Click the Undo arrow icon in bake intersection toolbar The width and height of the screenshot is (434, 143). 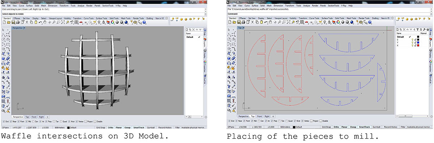40,22
